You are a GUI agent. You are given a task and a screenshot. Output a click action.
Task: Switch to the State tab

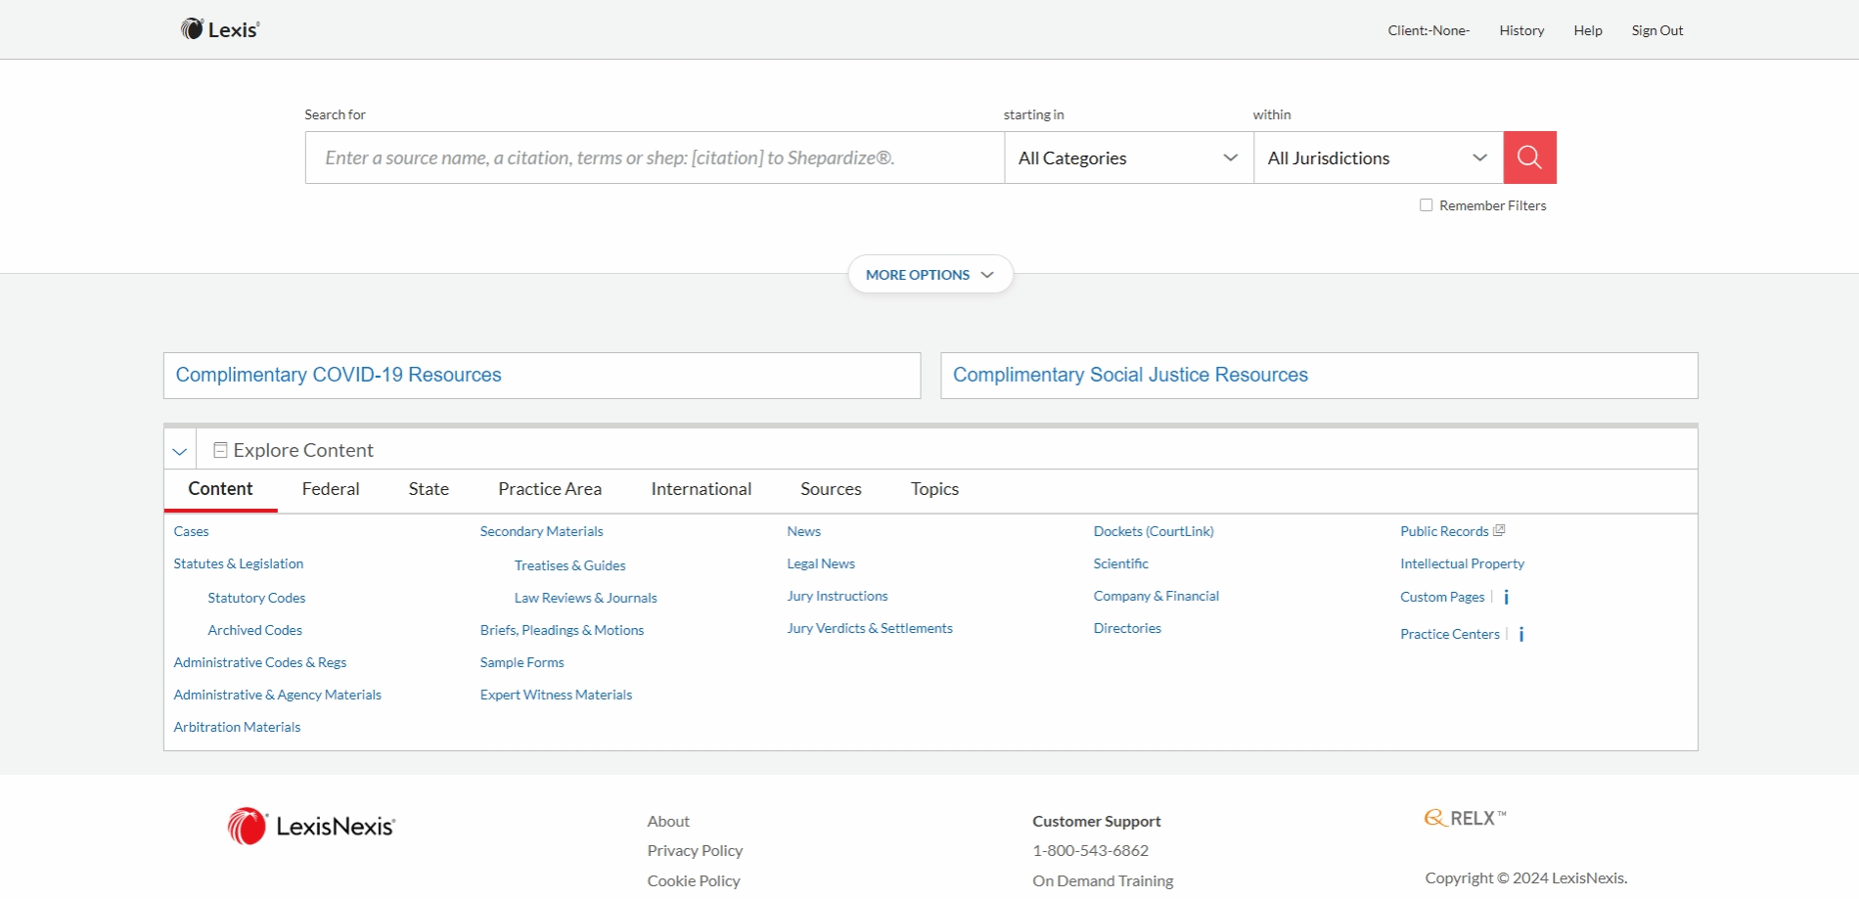(429, 489)
